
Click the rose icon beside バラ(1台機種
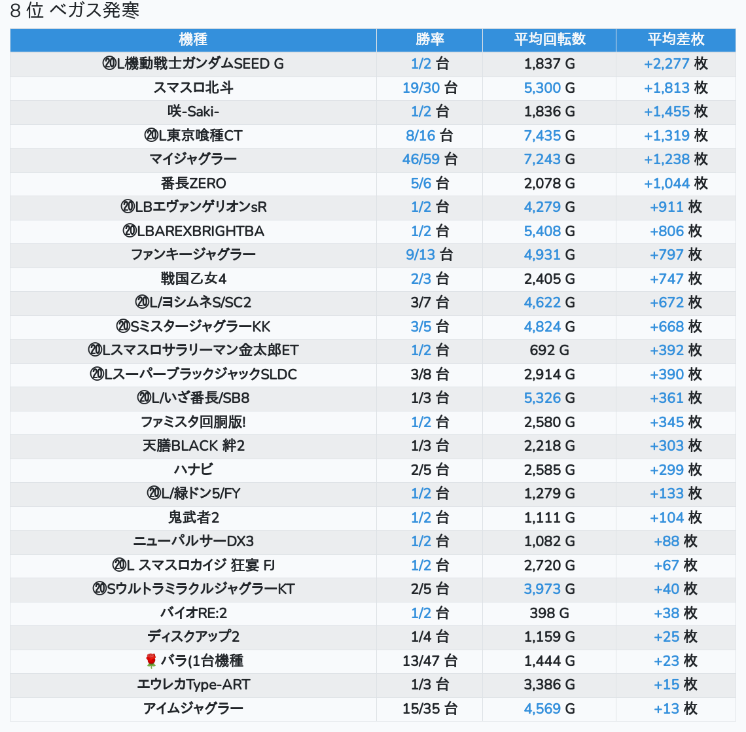tap(151, 661)
